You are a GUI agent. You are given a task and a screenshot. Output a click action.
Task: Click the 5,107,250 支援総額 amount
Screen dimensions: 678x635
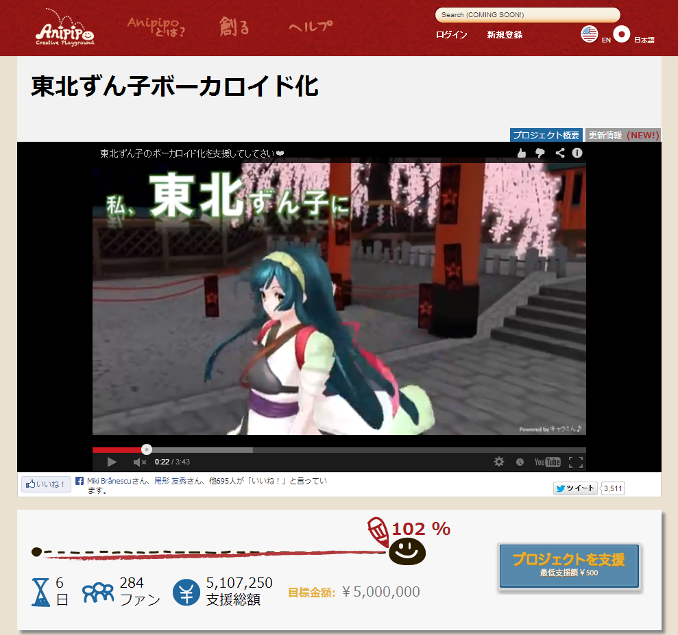(239, 591)
